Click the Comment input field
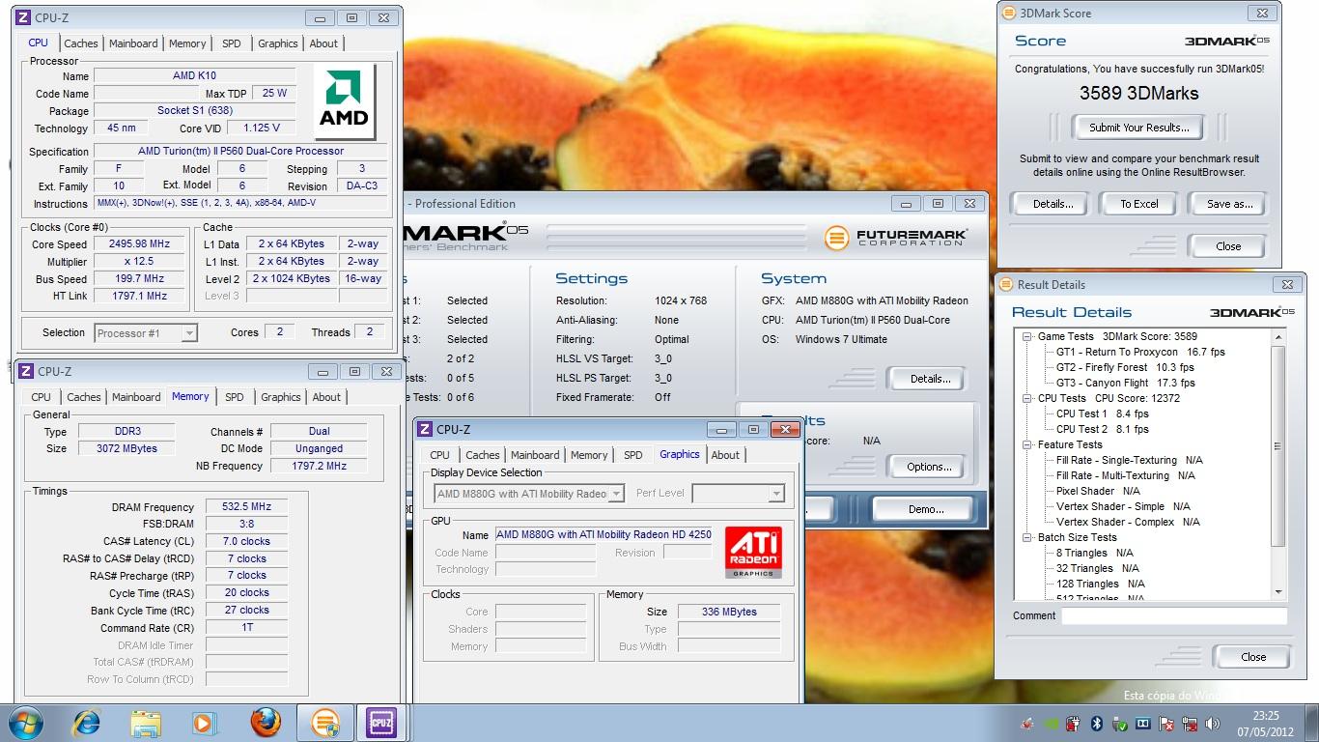The width and height of the screenshot is (1319, 742). click(x=1174, y=615)
